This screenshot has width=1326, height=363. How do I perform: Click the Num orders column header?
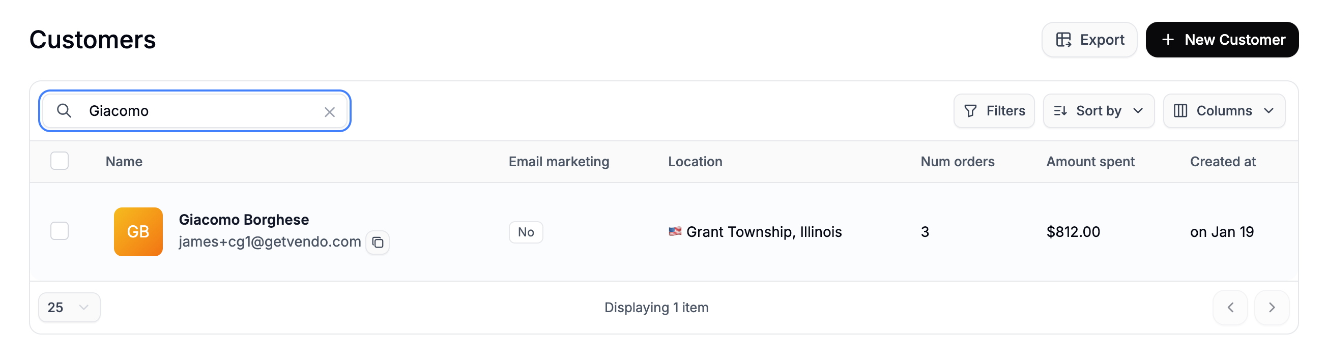[957, 162]
